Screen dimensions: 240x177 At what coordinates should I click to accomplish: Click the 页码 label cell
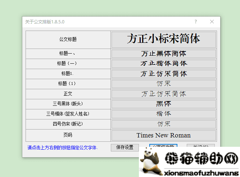[x=68, y=135]
